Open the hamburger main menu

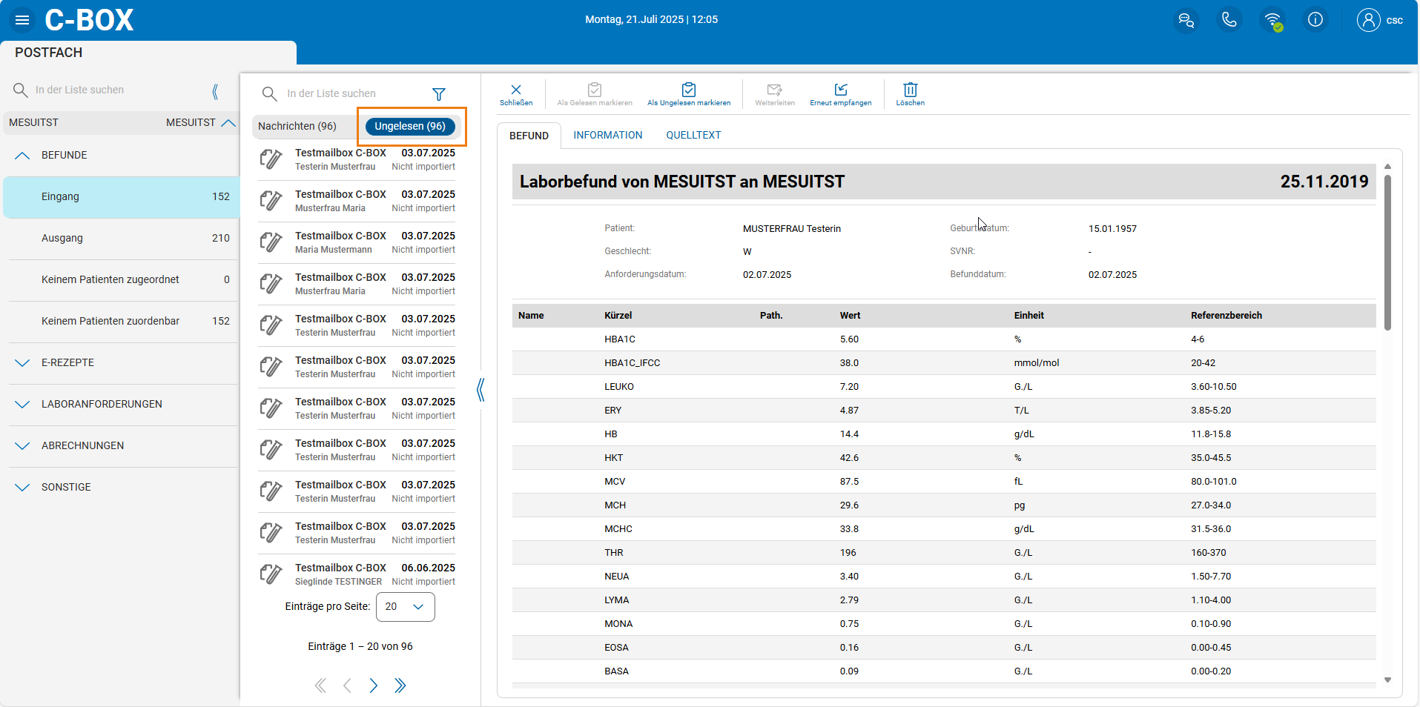pyautogui.click(x=22, y=20)
